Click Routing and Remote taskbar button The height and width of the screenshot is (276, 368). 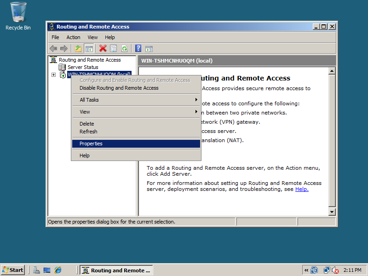(x=116, y=270)
